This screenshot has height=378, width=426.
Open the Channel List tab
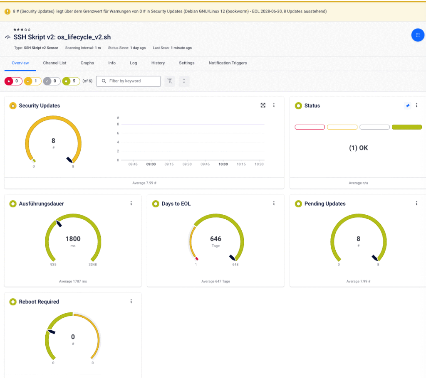pyautogui.click(x=54, y=63)
